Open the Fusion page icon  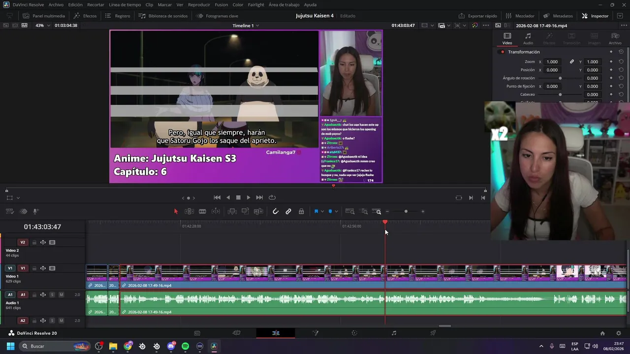tap(315, 333)
